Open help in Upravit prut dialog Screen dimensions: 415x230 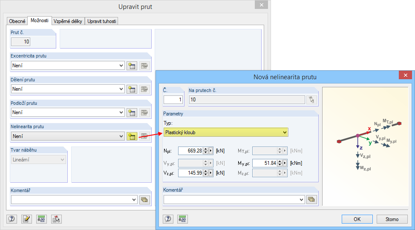click(12, 219)
